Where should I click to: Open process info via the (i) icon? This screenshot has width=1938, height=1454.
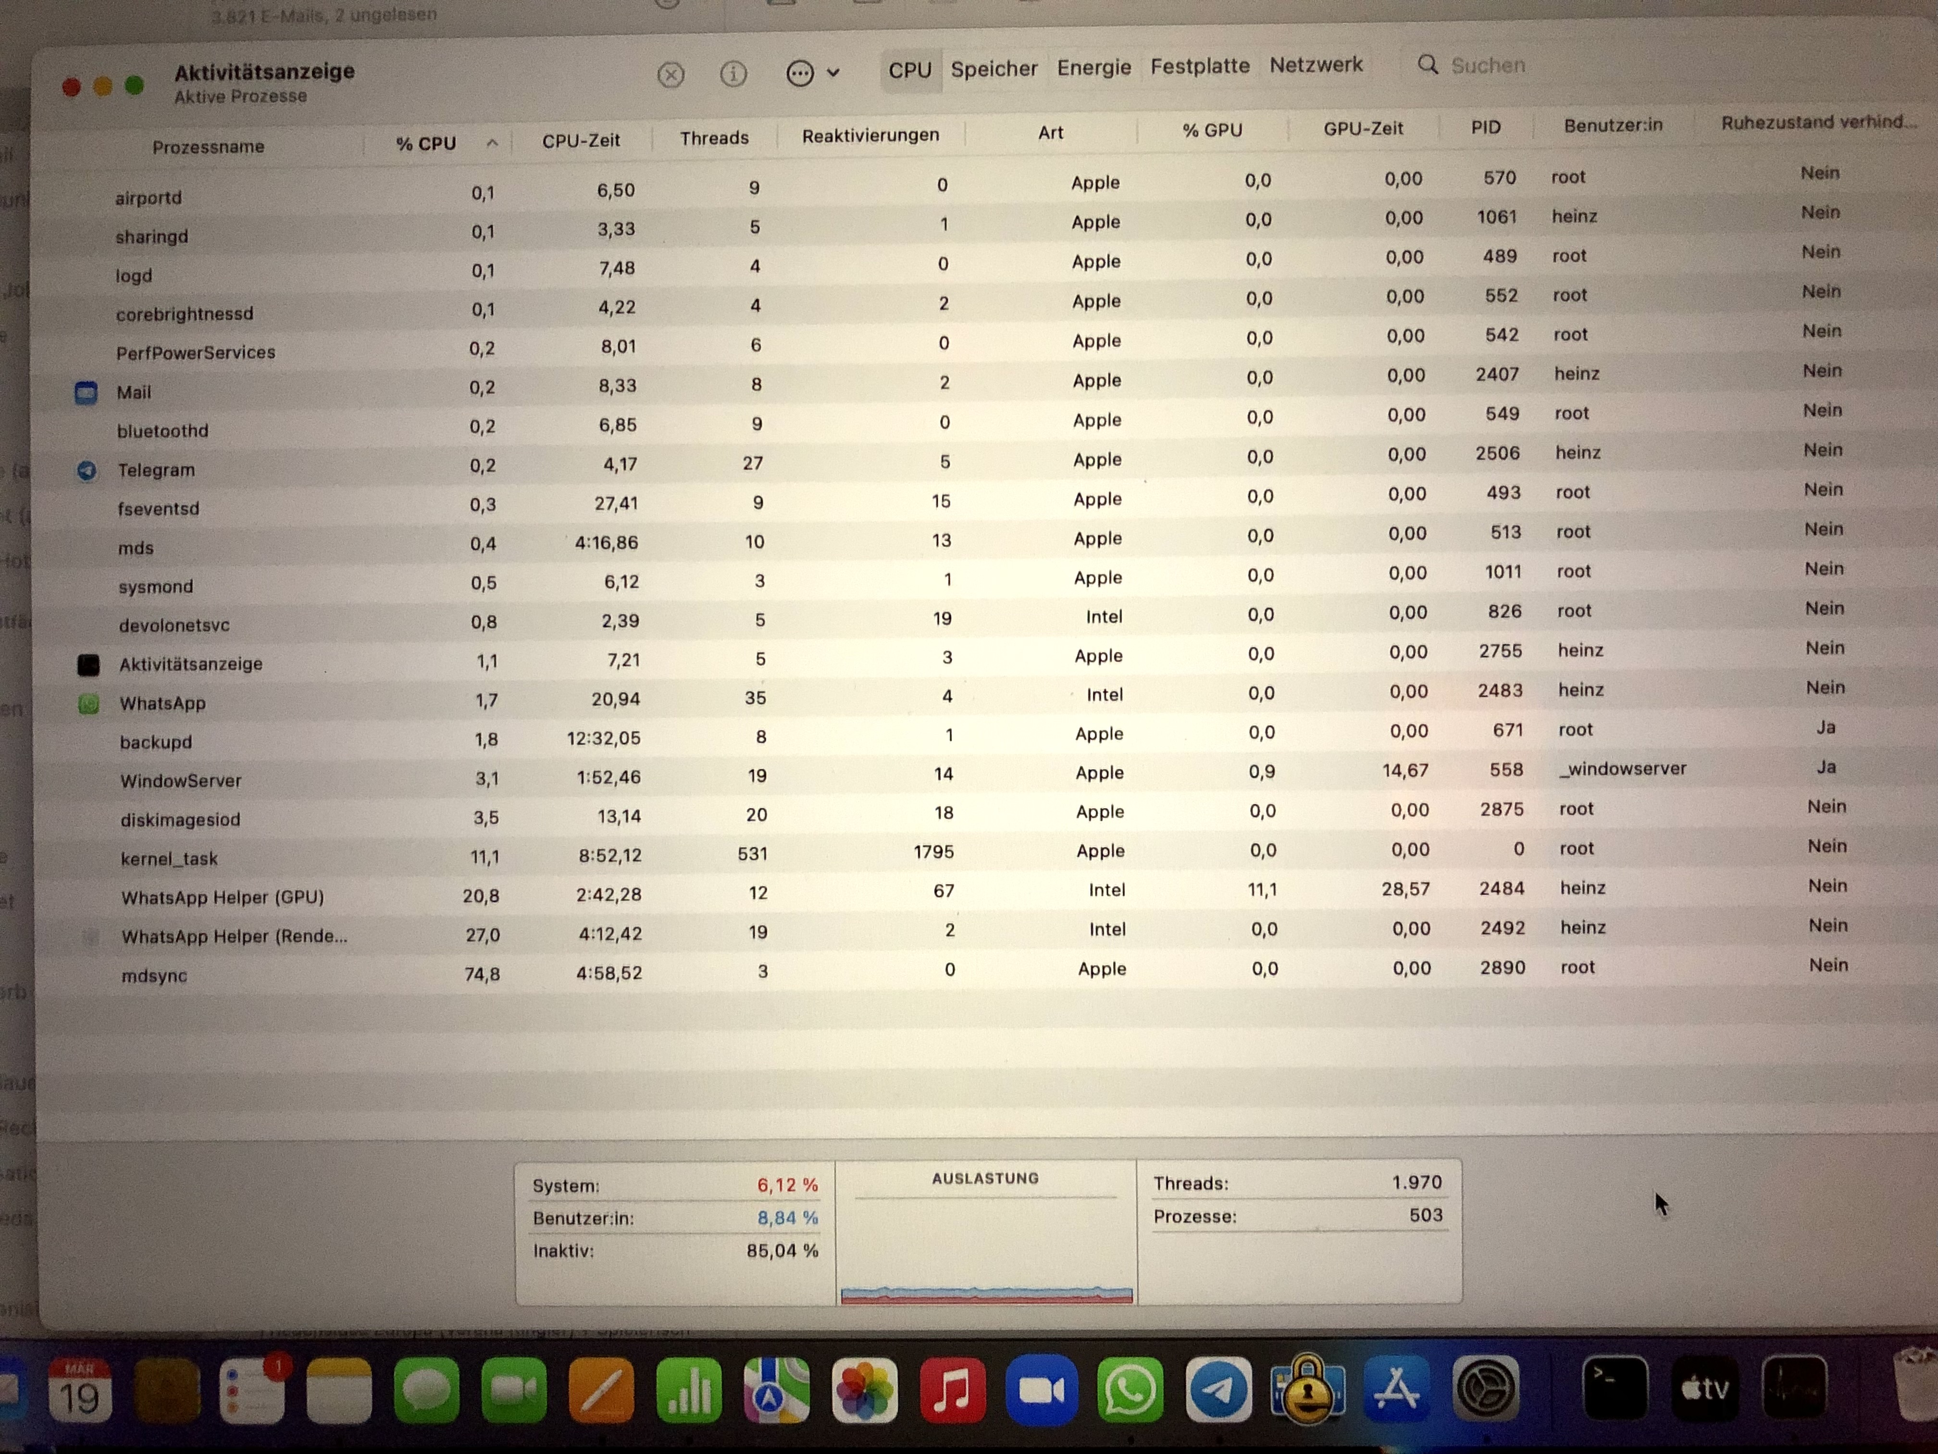pyautogui.click(x=733, y=75)
